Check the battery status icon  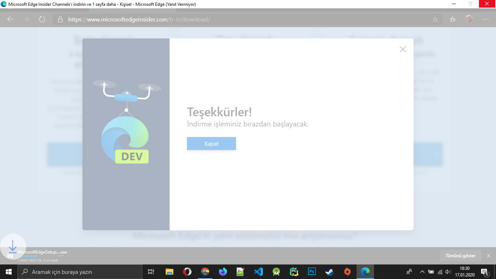click(431, 272)
